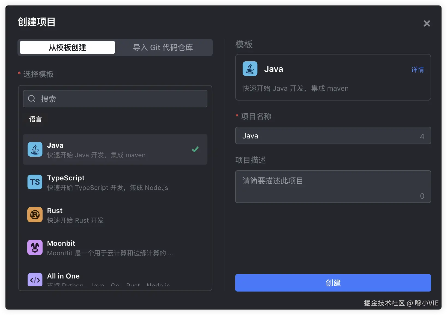Select the TypeScript template title
This screenshot has height=315, width=447.
(x=66, y=178)
